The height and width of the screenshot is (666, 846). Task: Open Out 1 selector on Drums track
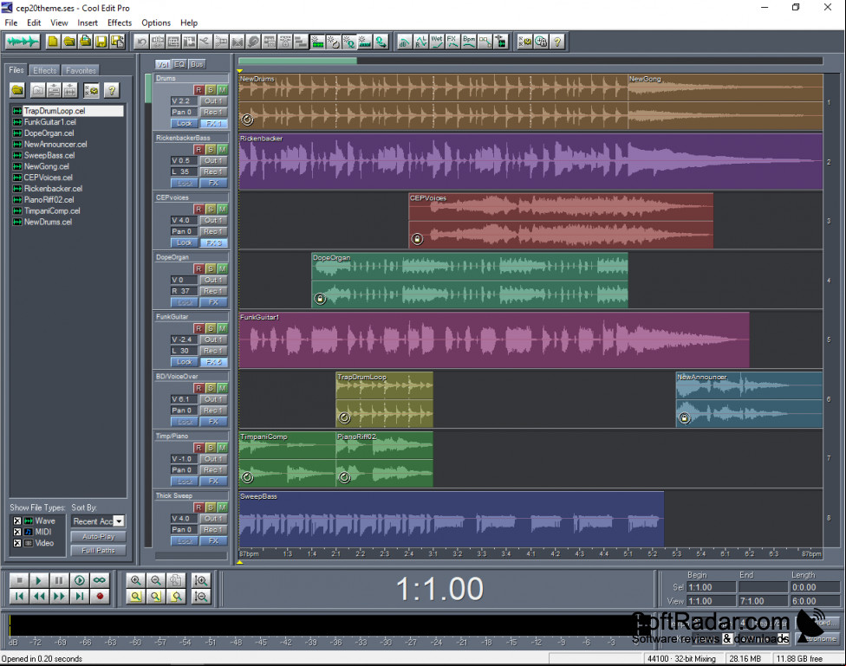click(212, 100)
